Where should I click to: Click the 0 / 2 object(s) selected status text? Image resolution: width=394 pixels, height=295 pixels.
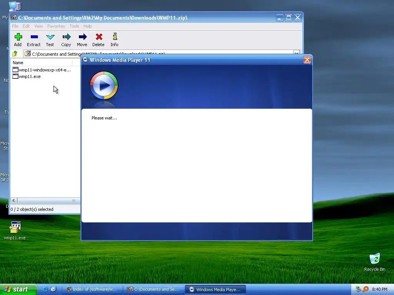32,209
